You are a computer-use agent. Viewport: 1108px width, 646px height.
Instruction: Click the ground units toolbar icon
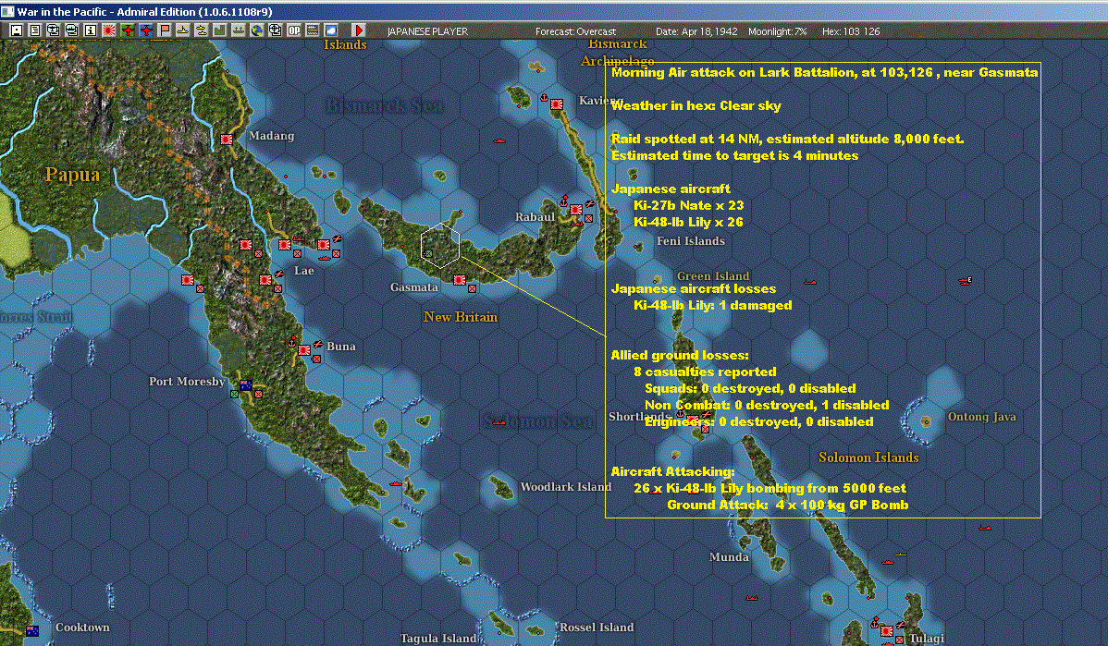pyautogui.click(x=238, y=30)
